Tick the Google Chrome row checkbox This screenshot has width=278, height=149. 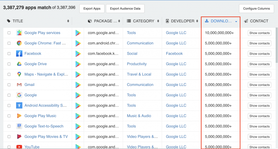click(x=9, y=43)
